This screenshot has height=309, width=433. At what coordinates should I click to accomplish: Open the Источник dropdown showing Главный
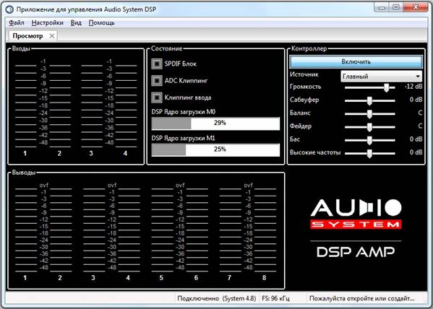coord(382,76)
